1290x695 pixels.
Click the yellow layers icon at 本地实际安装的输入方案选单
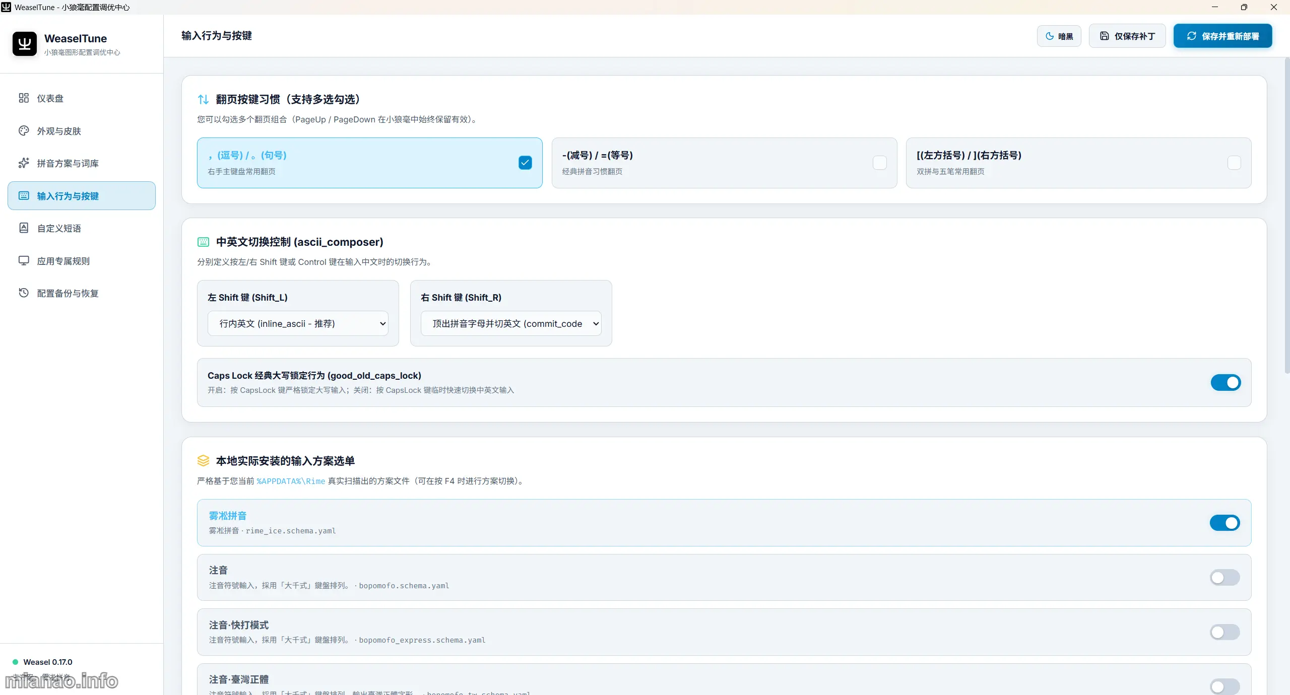click(x=203, y=461)
